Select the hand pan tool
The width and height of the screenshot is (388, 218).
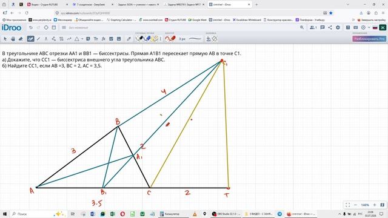pos(13,39)
